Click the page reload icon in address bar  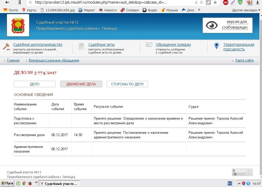pyautogui.click(x=30, y=3)
